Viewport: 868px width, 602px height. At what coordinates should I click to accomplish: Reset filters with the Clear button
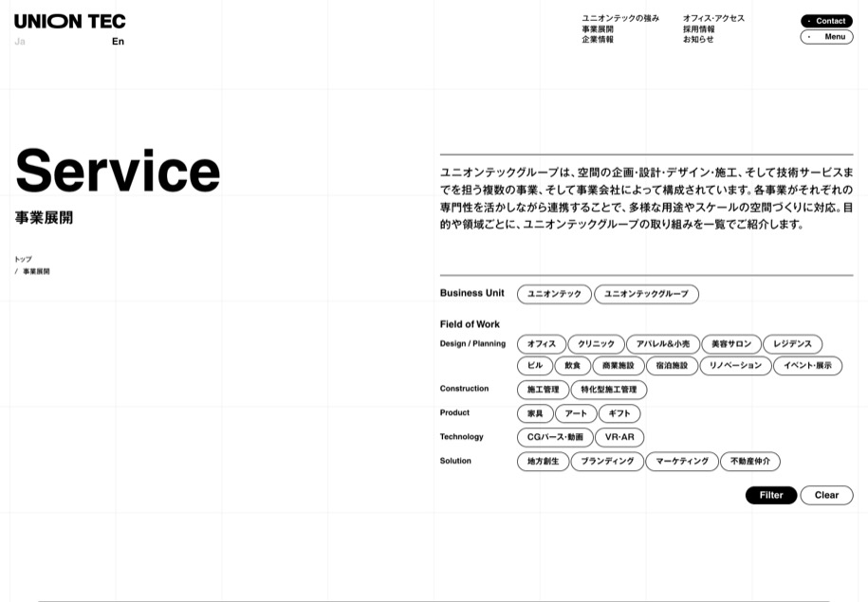tap(826, 495)
